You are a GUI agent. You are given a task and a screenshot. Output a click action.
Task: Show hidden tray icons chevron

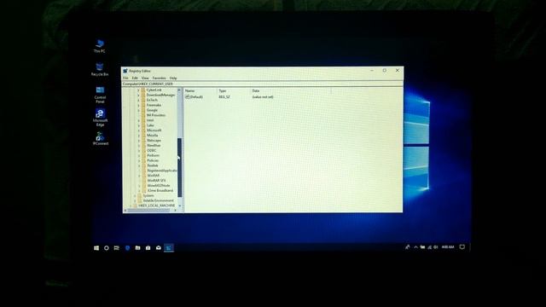(415, 247)
